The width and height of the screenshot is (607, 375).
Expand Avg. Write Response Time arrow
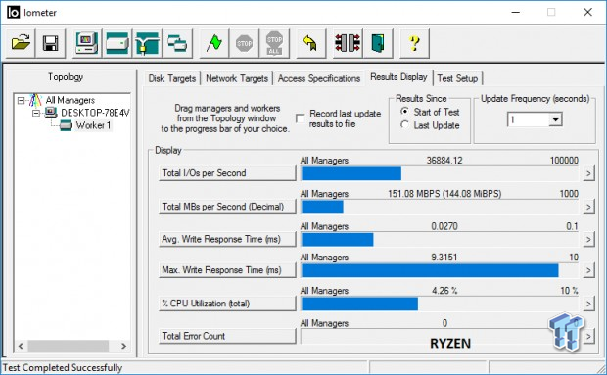click(x=588, y=240)
